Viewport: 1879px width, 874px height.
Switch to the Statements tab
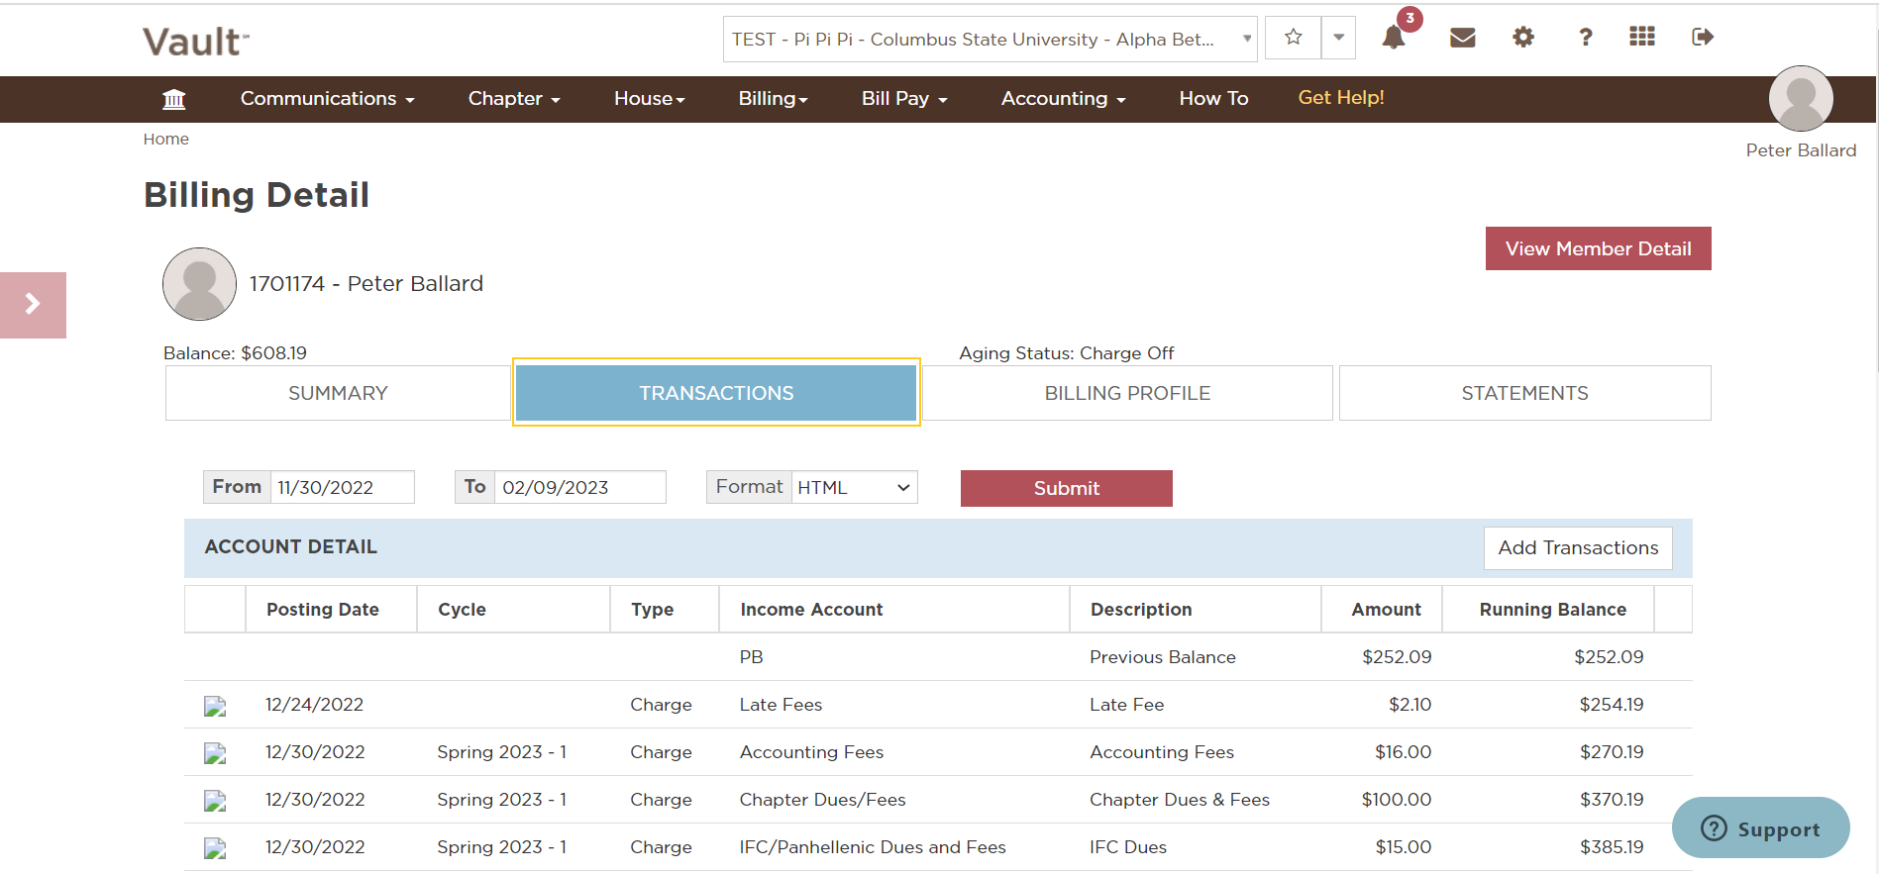1524,393
